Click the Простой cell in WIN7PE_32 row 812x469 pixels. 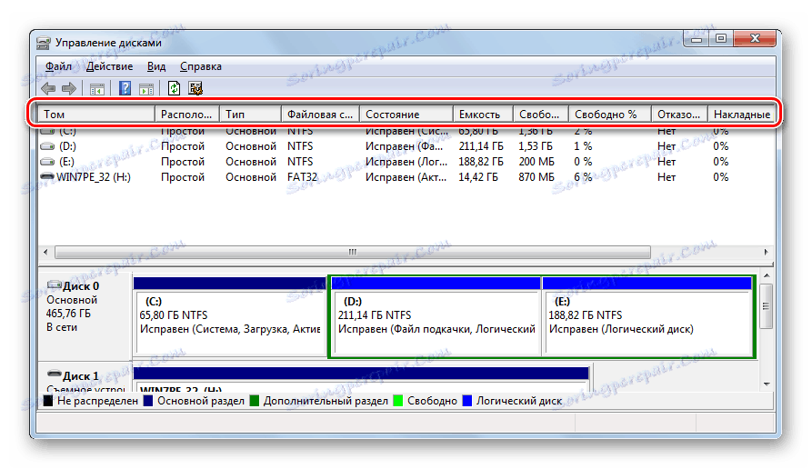182,177
